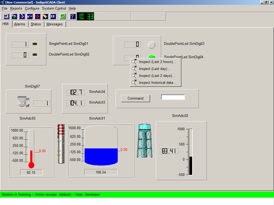This screenshot has width=274, height=205.
Task: Click the water tower icon
Action: point(145,141)
